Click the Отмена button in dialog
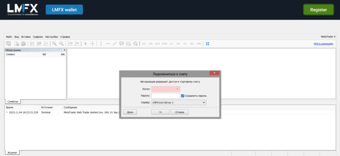 pos(179,112)
